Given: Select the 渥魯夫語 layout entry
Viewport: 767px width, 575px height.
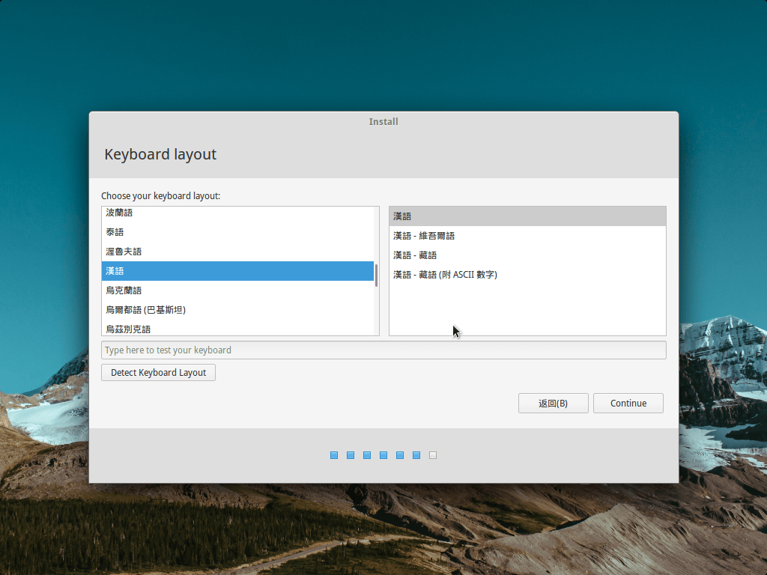Looking at the screenshot, I should click(x=124, y=252).
